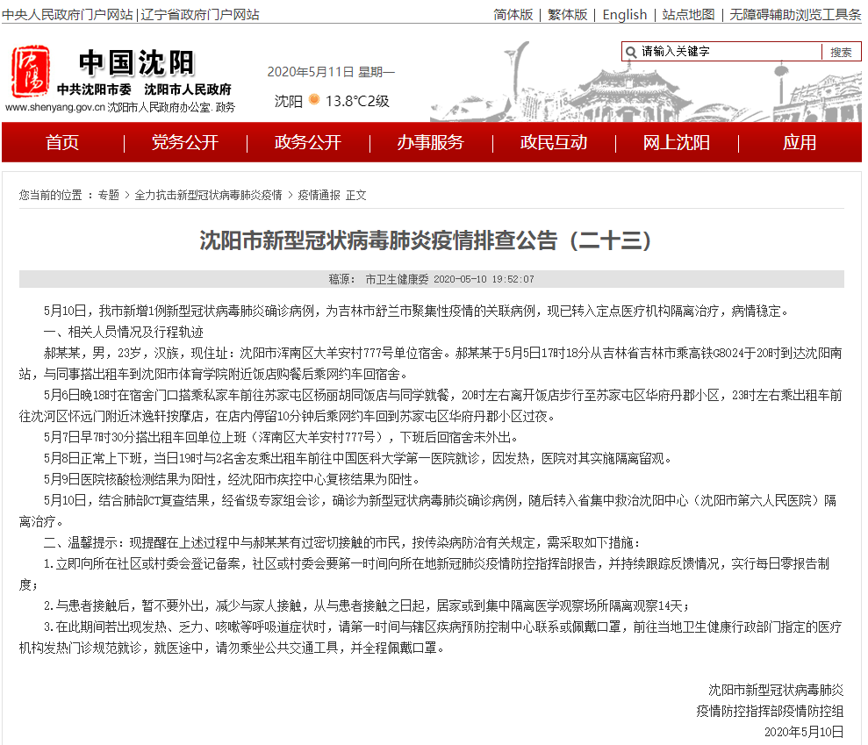
Task: Click the 应用 navigation item
Action: tap(799, 142)
